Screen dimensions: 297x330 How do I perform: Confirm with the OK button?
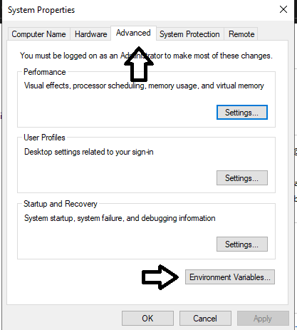pyautogui.click(x=147, y=319)
